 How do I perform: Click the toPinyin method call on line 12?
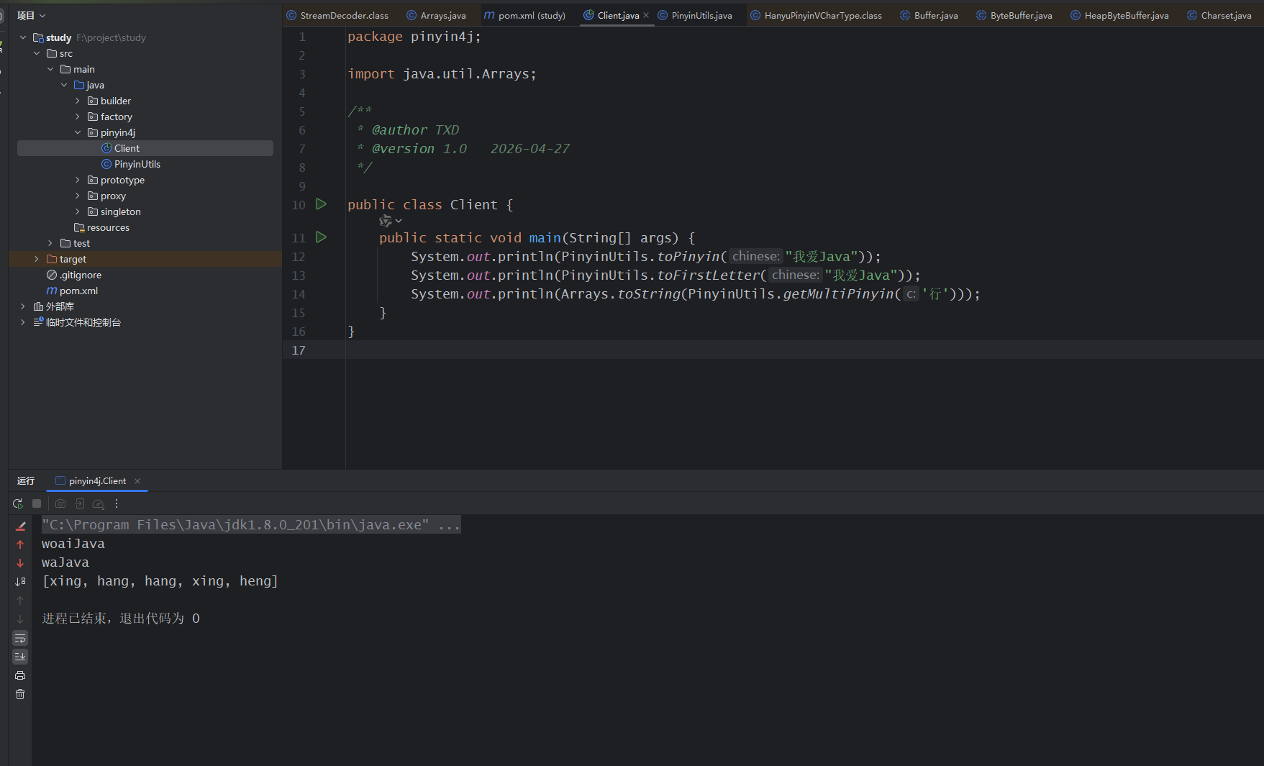point(688,257)
